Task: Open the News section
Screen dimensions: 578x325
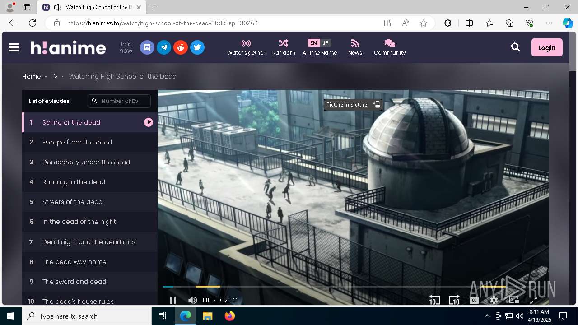Action: (x=355, y=47)
